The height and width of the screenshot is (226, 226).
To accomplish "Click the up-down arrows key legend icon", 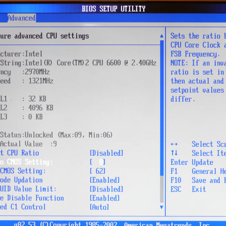I will [x=174, y=153].
